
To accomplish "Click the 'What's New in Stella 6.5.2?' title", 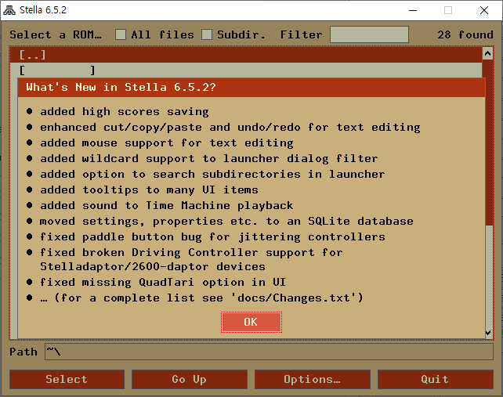I will point(121,87).
